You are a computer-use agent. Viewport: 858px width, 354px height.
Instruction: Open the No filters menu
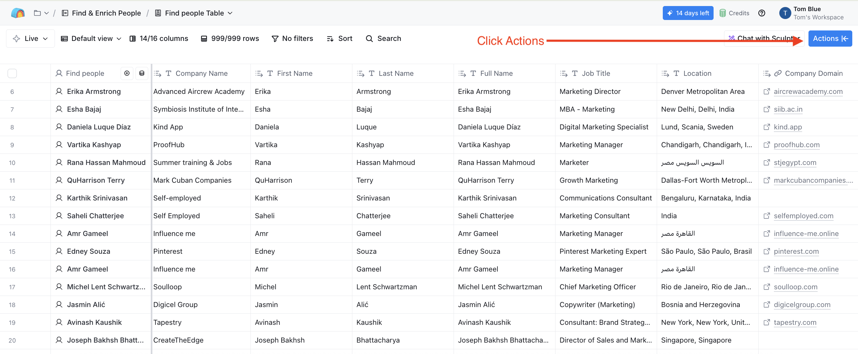pyautogui.click(x=292, y=39)
